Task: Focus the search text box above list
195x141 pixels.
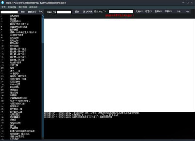Action: click(9, 12)
